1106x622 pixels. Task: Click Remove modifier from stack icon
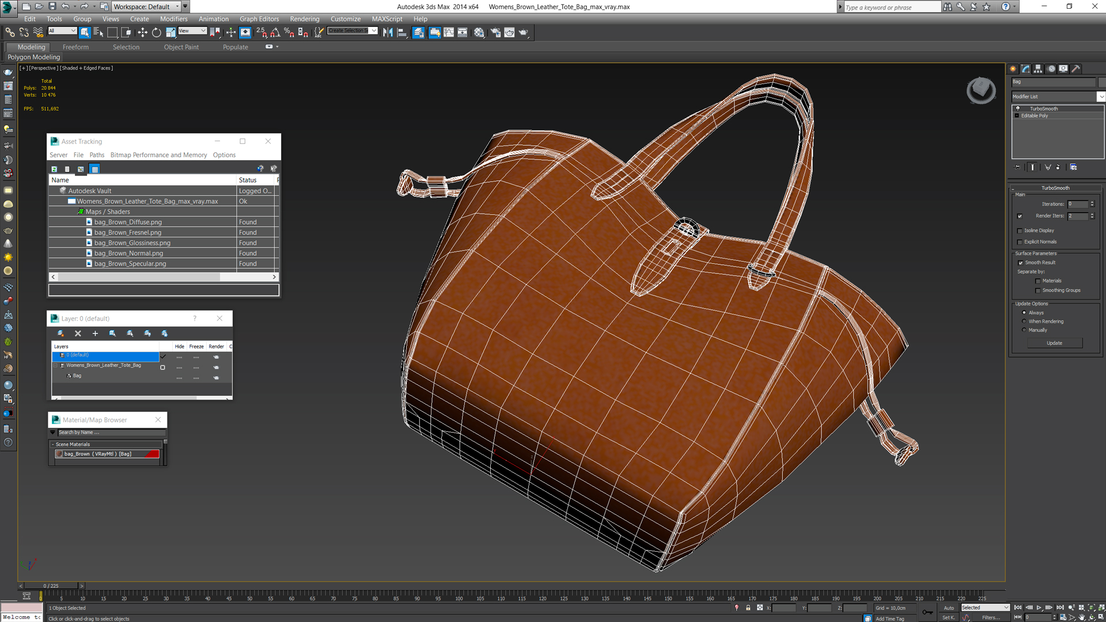1058,167
